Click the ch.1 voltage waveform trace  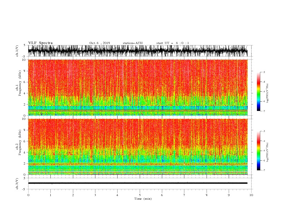pyautogui.click(x=138, y=51)
